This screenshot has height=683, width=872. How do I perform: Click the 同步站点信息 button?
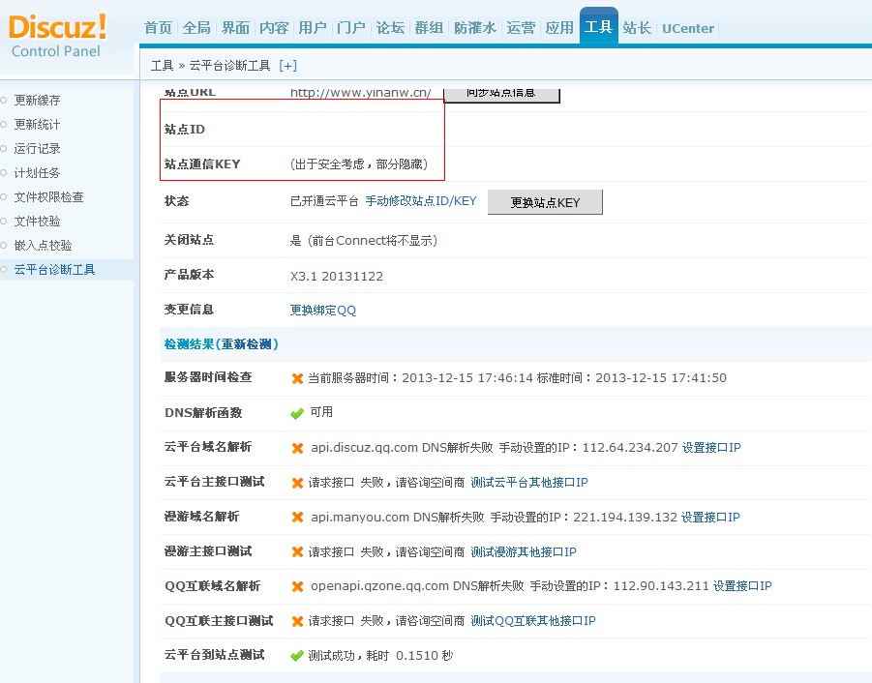(x=501, y=95)
